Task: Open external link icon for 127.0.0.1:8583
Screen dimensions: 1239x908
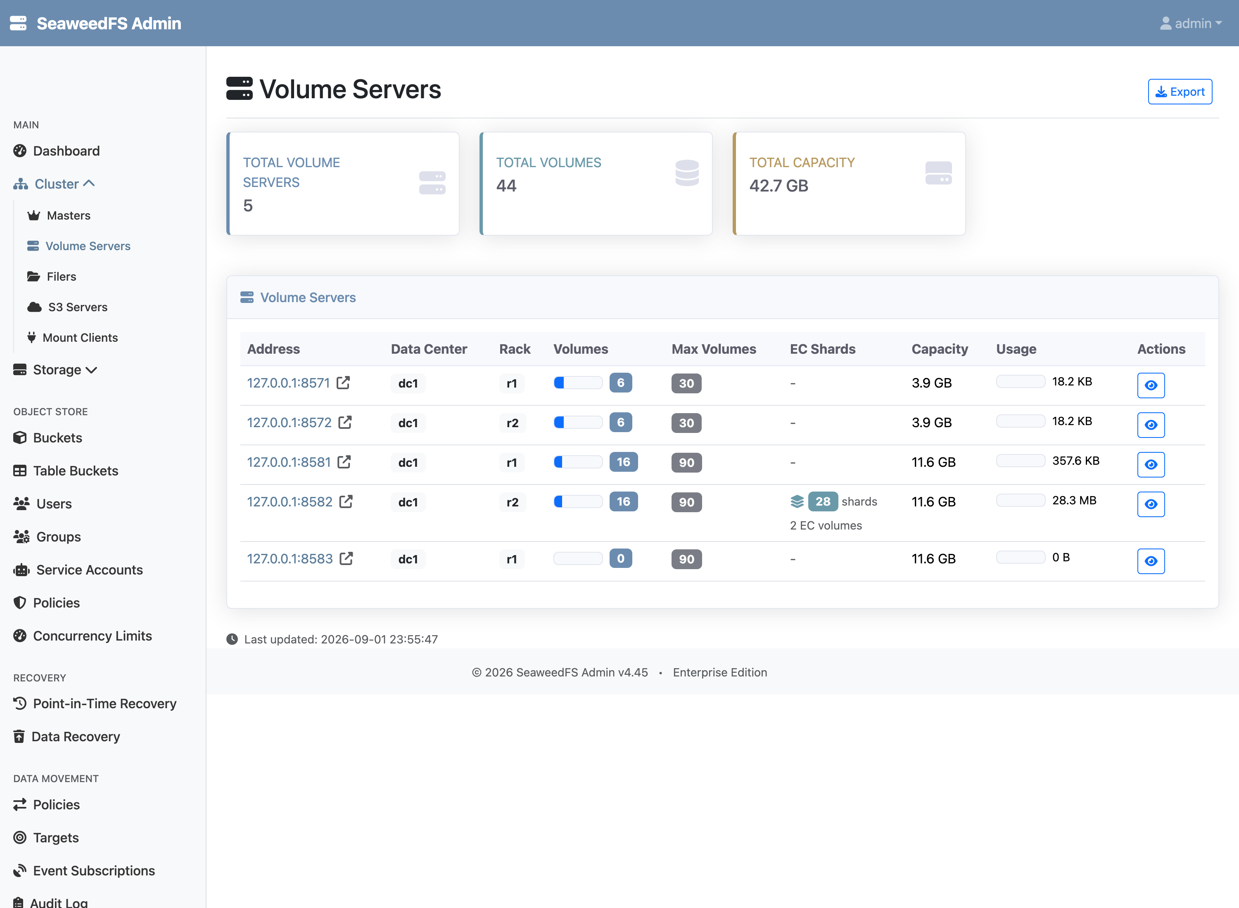Action: click(346, 558)
